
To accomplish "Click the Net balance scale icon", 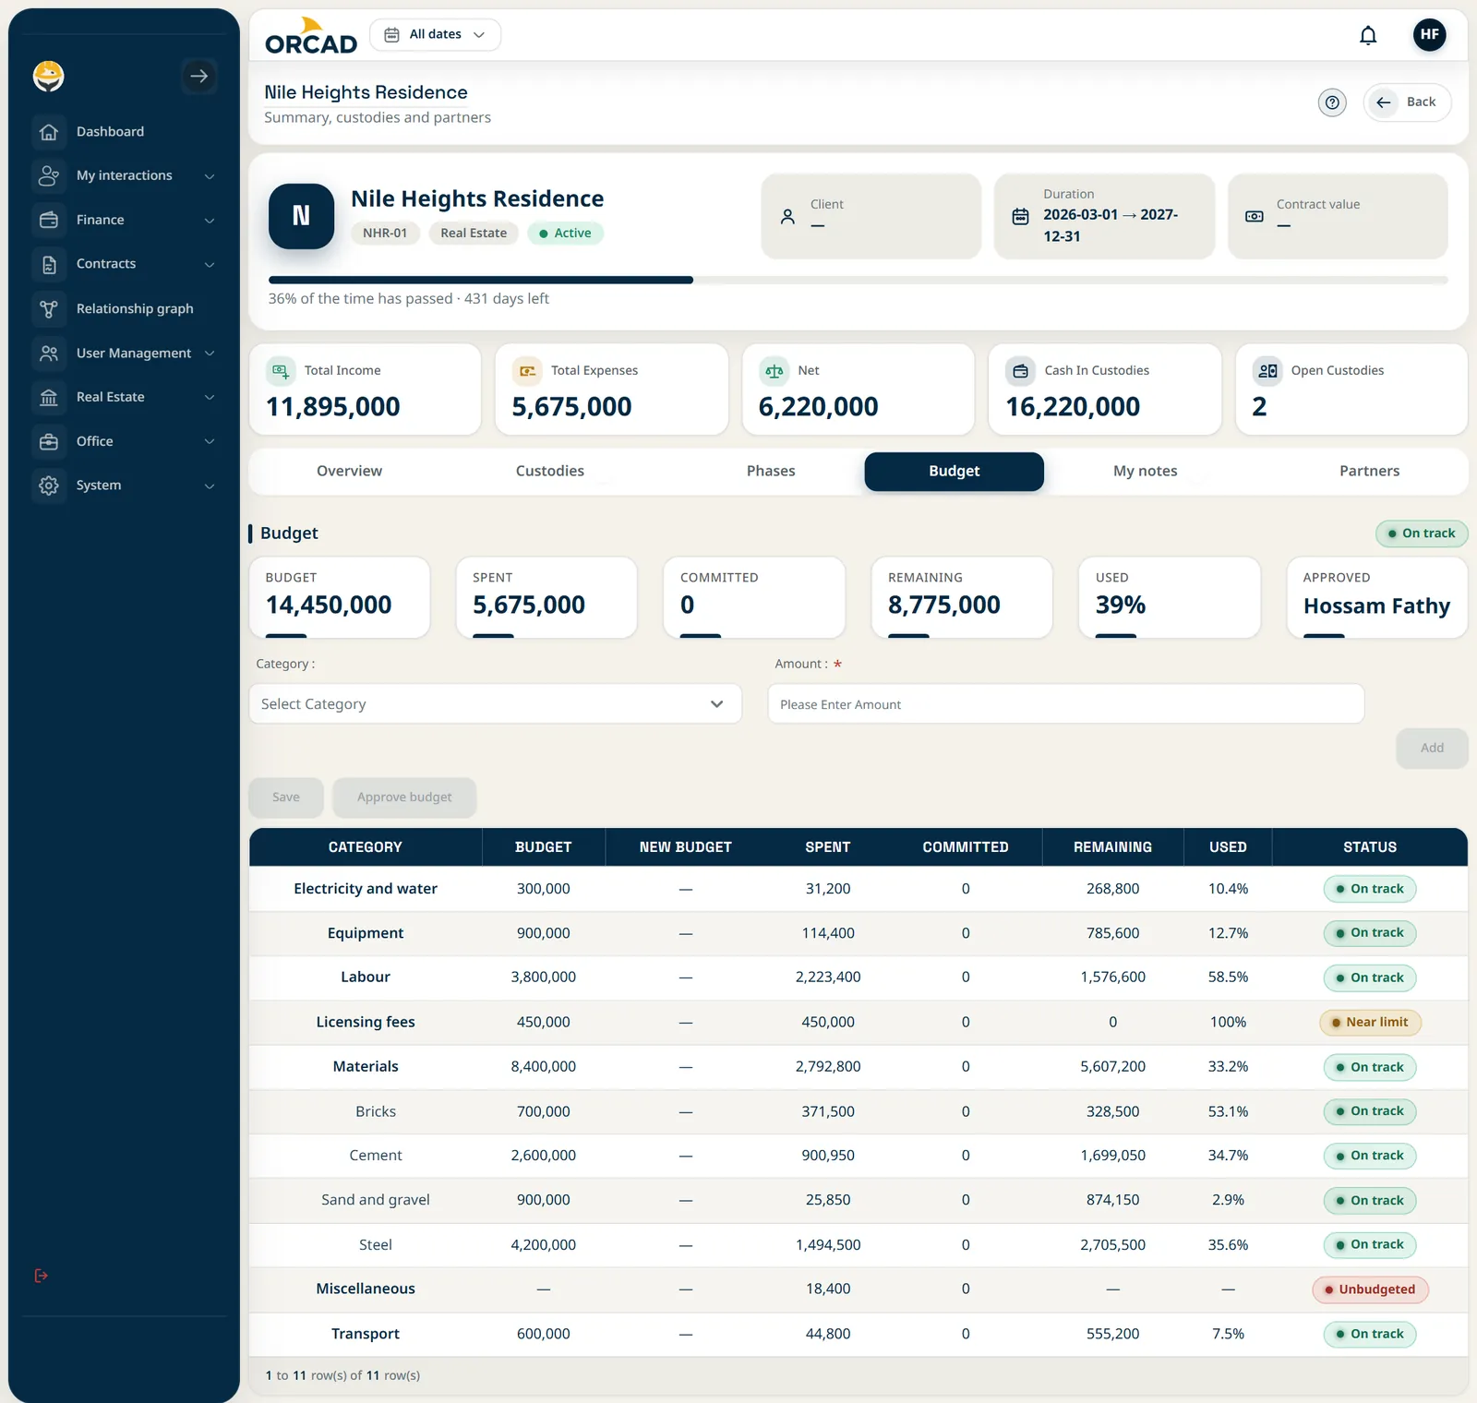I will [775, 371].
